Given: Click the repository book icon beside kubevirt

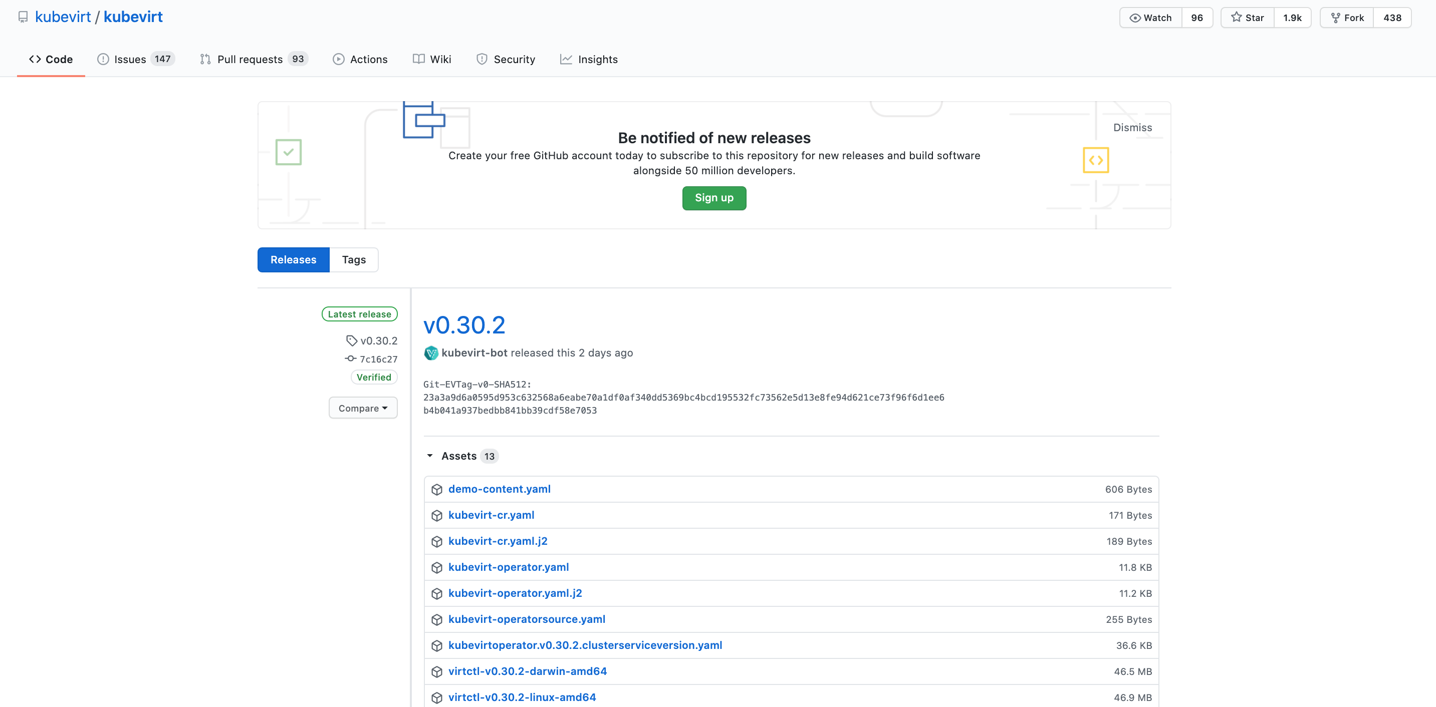Looking at the screenshot, I should click(23, 17).
